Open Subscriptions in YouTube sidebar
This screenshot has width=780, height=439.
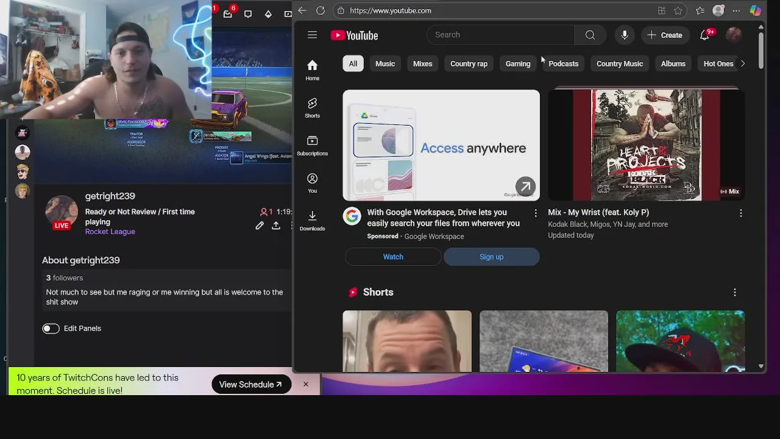tap(312, 146)
